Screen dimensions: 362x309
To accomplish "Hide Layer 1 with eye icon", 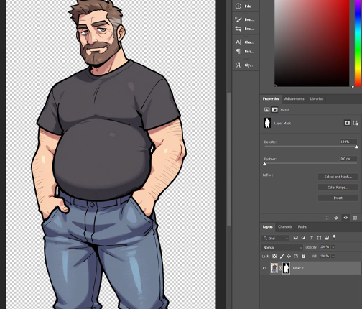I will tap(264, 268).
